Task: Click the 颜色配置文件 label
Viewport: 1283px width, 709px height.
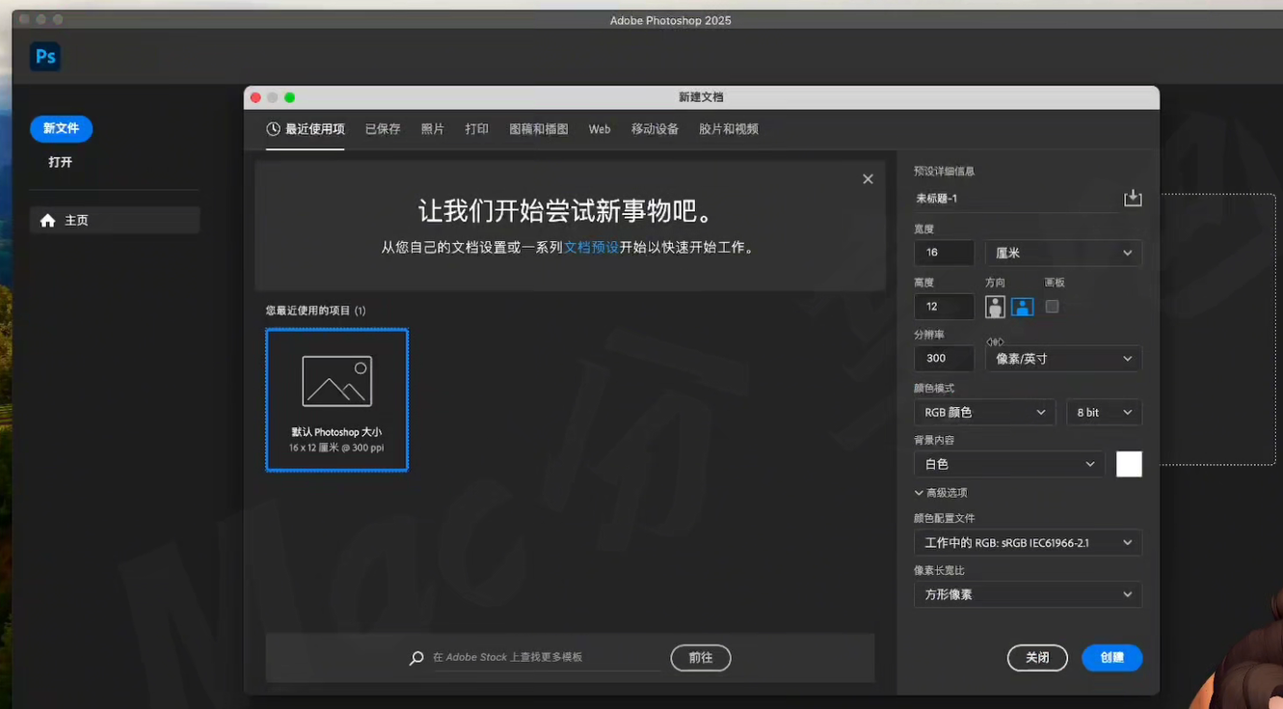Action: pos(944,519)
